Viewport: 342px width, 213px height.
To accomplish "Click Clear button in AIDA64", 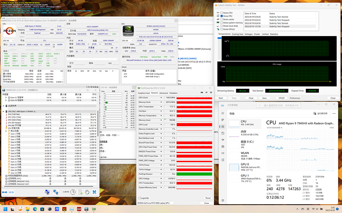I will pos(251,98).
